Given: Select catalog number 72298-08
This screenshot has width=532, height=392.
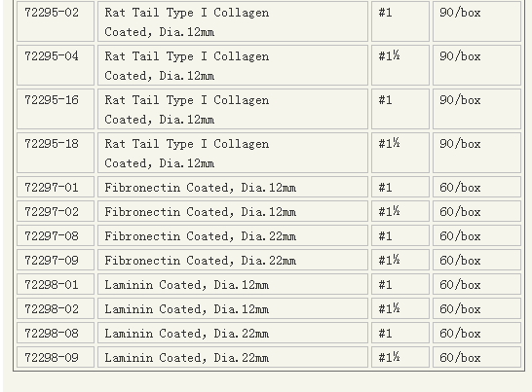Looking at the screenshot, I should click(52, 334).
